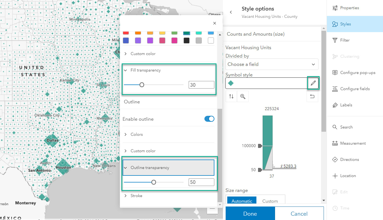Pick the yellow color swatch
The image size is (383, 220).
click(x=162, y=33)
